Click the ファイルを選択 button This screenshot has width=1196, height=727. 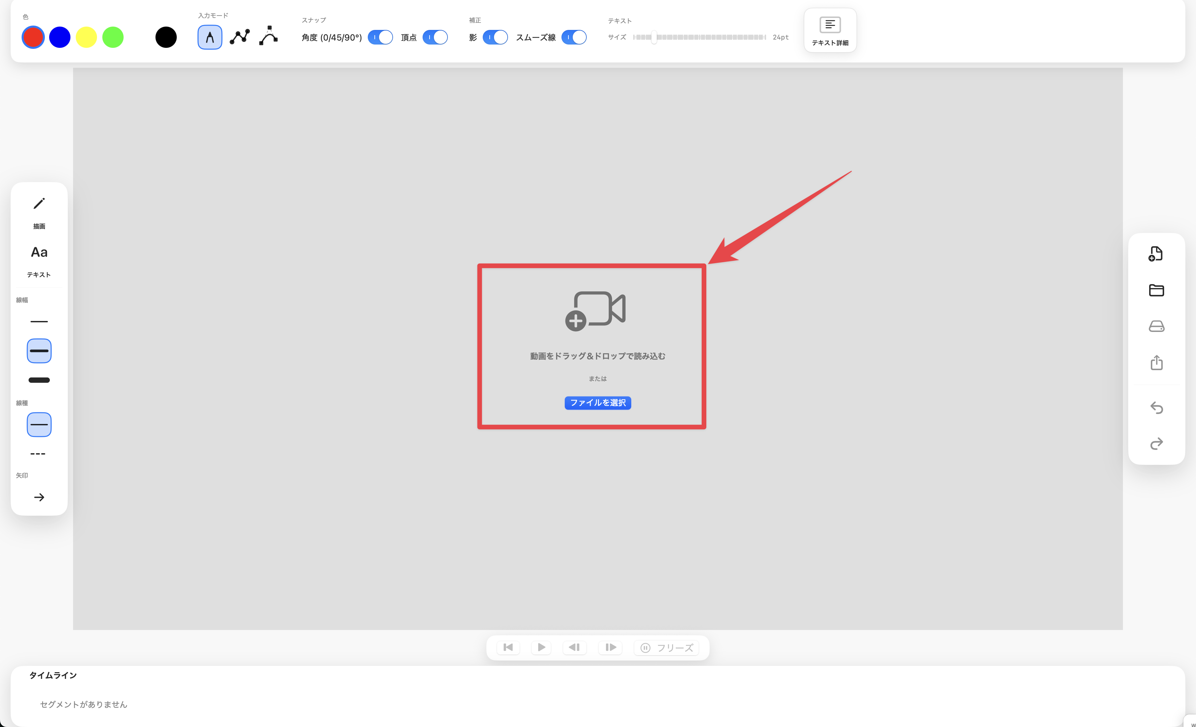(x=598, y=403)
